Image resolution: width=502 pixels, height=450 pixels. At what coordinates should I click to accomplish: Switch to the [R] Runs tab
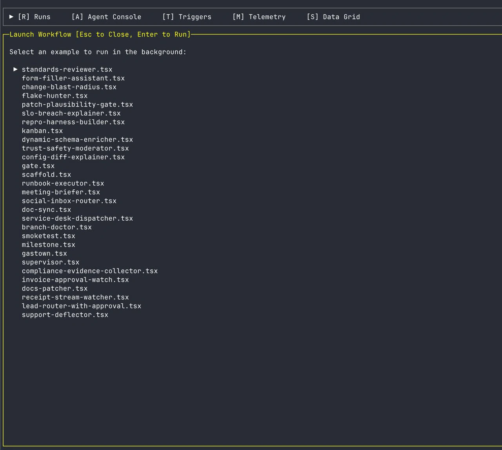point(35,16)
